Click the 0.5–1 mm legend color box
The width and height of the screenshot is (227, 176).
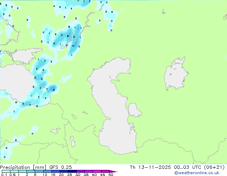coord(14,171)
